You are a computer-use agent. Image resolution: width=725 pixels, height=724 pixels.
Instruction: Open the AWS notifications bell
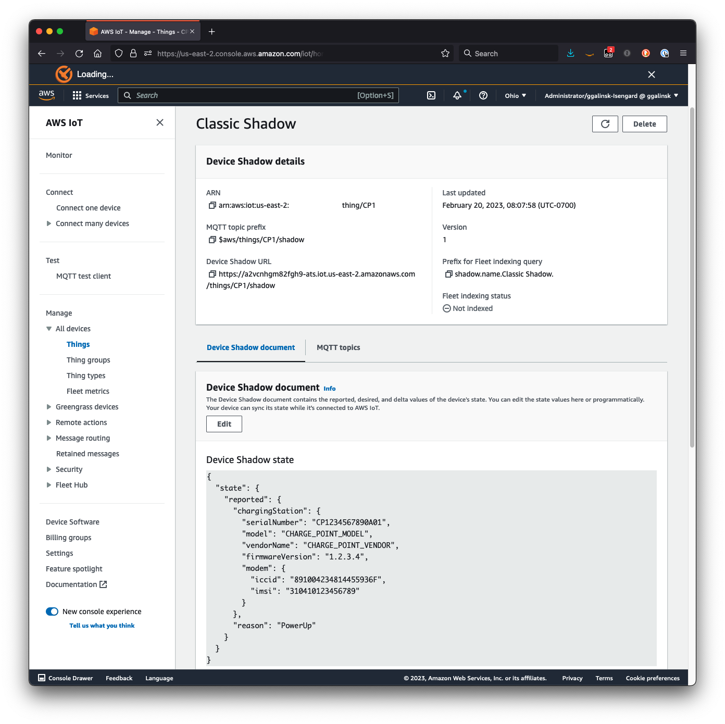tap(457, 95)
